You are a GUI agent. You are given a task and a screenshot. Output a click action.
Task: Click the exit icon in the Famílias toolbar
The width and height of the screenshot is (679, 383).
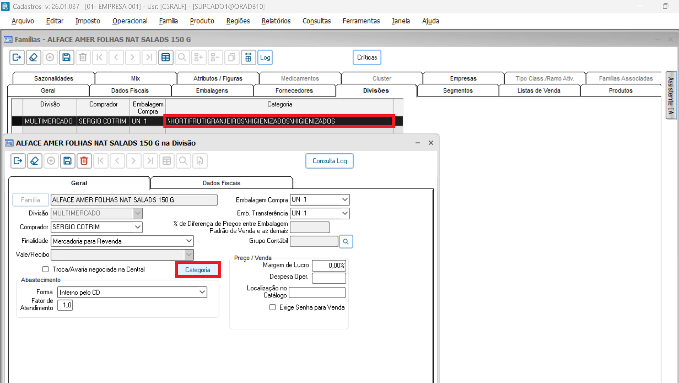[x=17, y=57]
